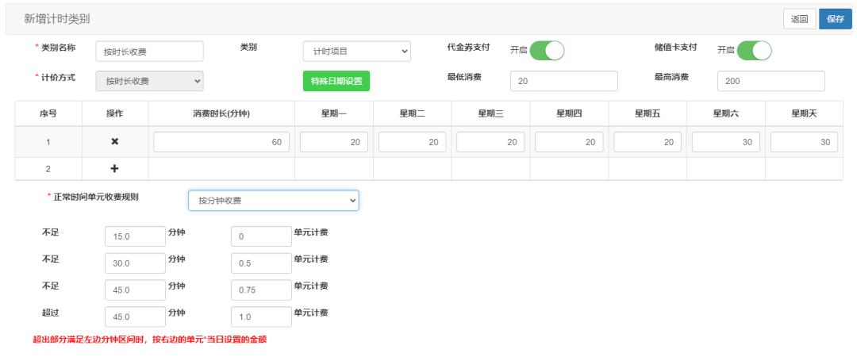This screenshot has height=357, width=857.
Task: Open the 类别 dropdown showing 计时项目
Action: pos(357,52)
